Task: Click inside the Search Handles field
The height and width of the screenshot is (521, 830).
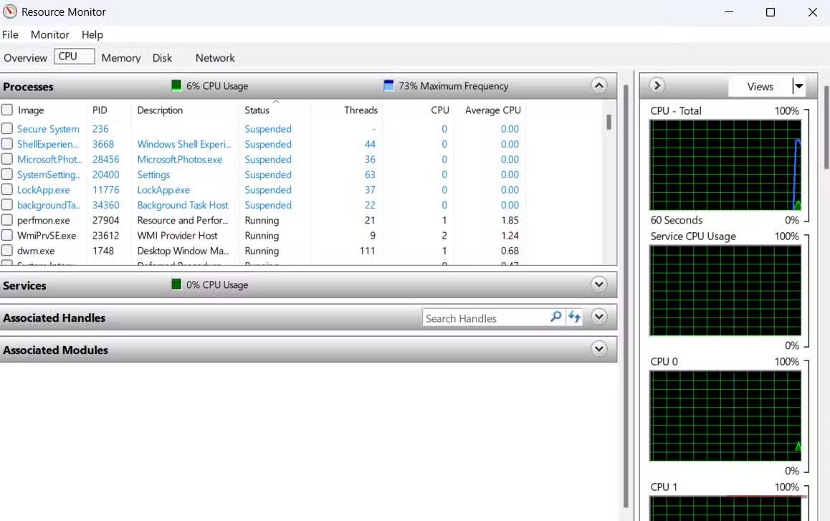Action: (484, 317)
